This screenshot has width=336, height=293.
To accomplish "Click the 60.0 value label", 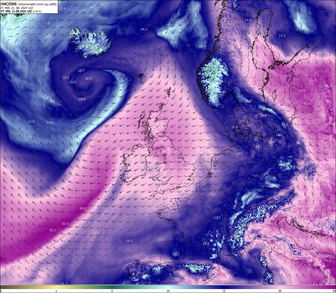I will click(x=328, y=96).
